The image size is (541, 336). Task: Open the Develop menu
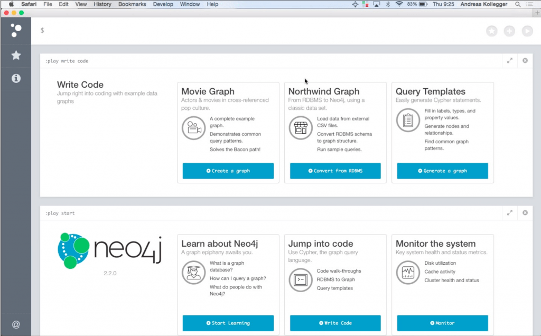pos(163,4)
